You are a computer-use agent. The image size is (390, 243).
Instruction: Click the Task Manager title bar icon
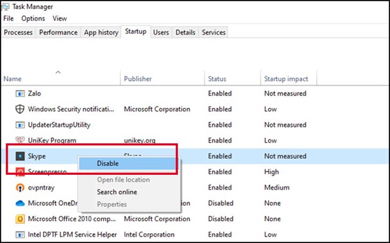(x=5, y=6)
